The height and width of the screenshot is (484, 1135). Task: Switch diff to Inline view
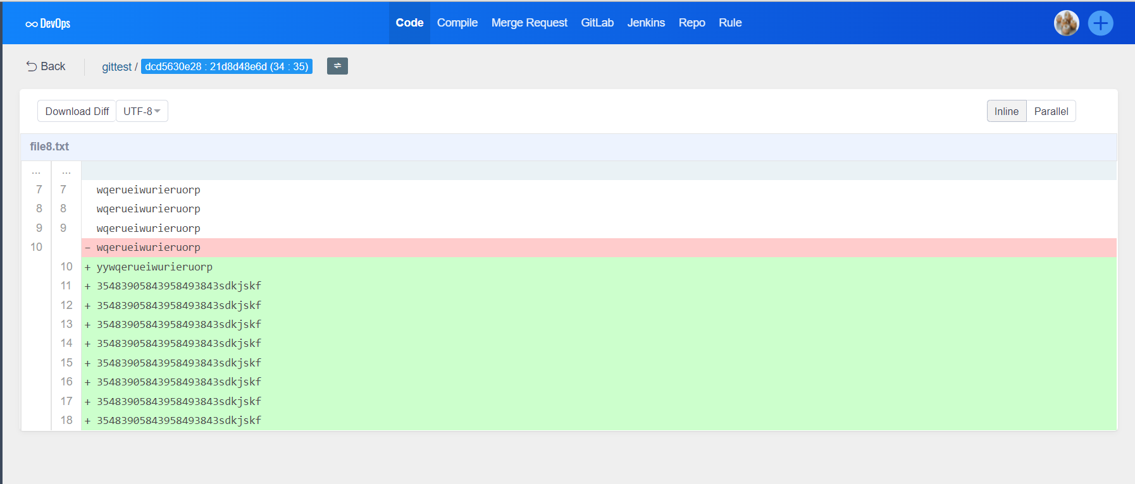click(1006, 111)
